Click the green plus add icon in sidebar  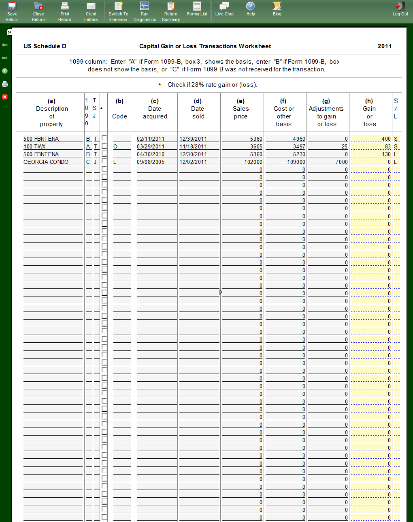click(x=5, y=71)
